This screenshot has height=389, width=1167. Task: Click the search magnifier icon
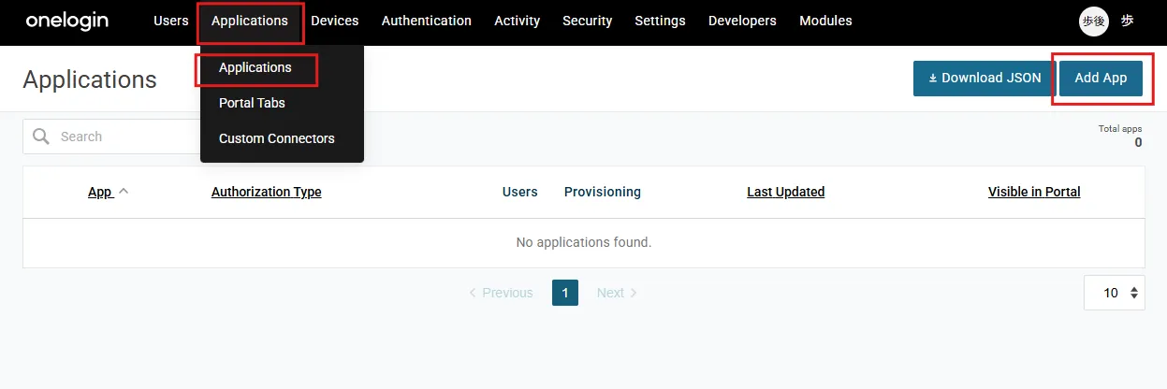[40, 137]
